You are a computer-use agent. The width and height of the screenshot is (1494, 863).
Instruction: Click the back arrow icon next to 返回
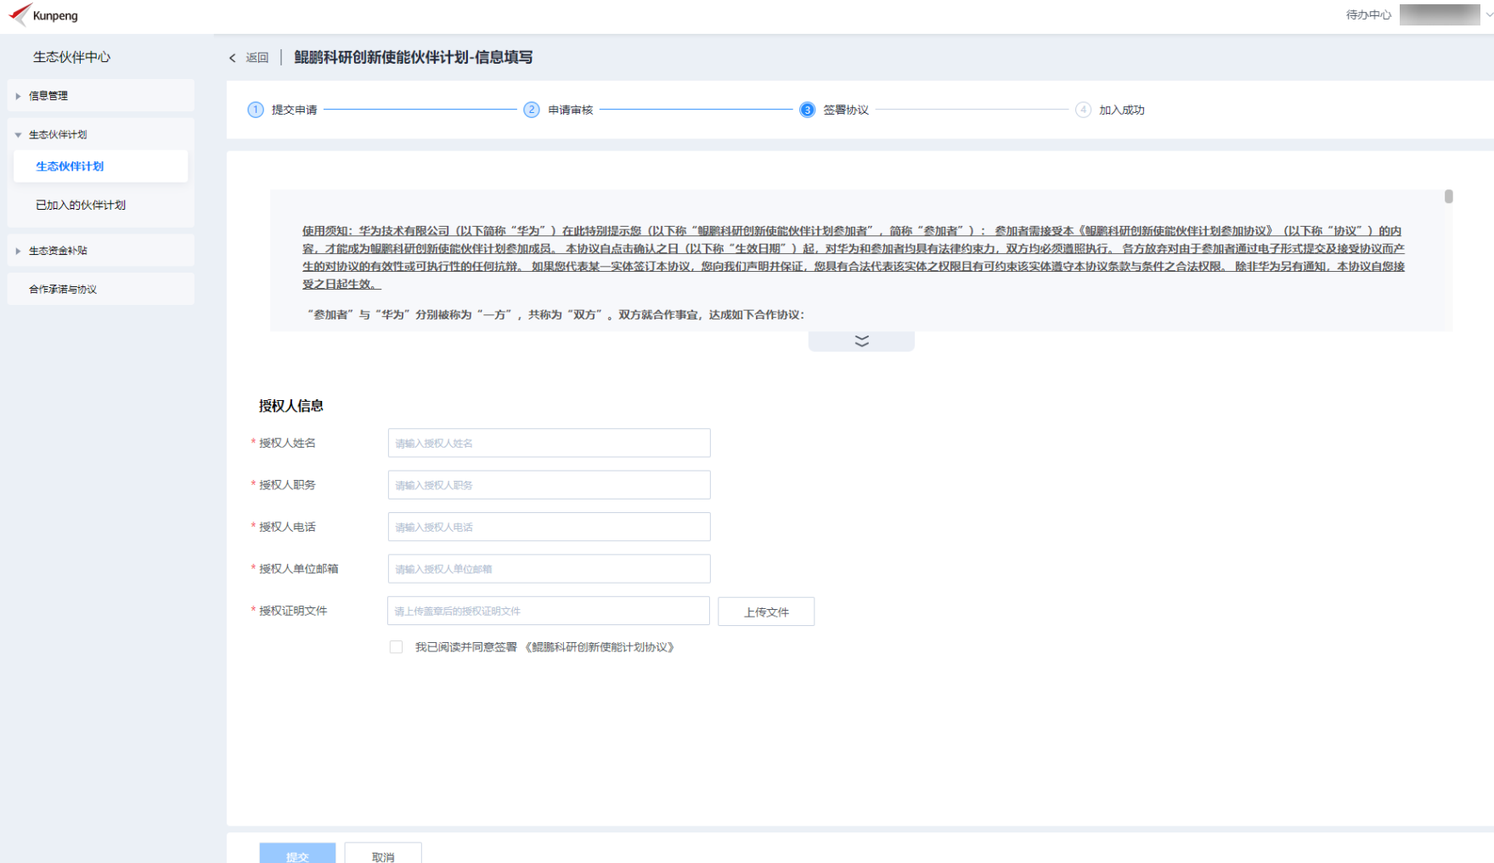click(x=232, y=58)
